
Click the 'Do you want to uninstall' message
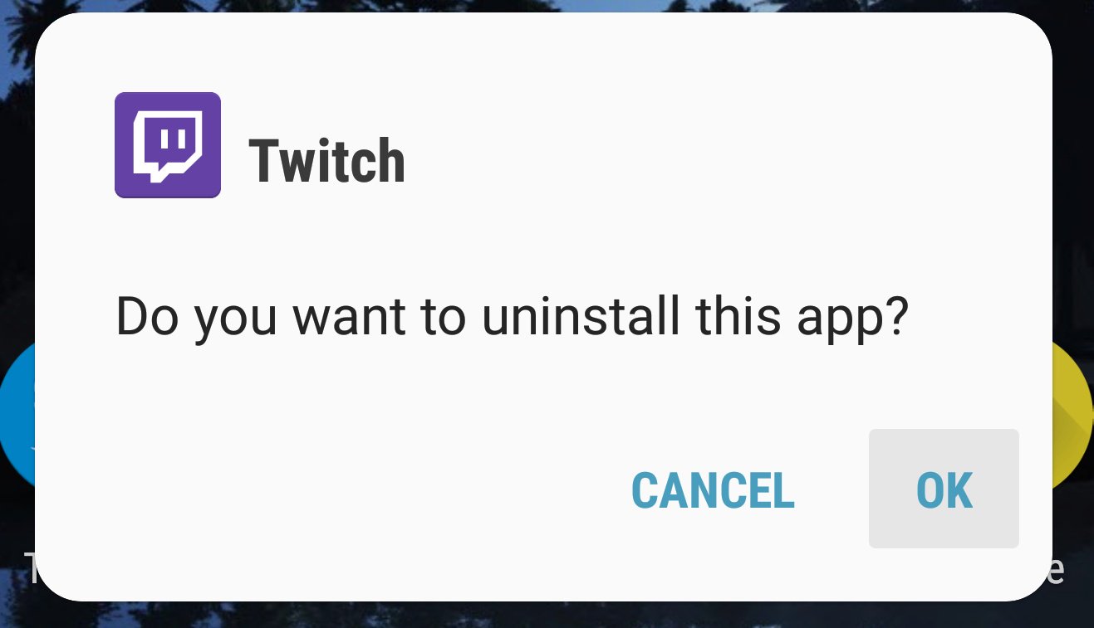(513, 319)
